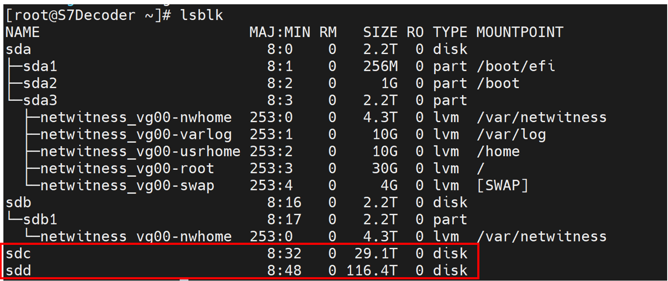Select the sda disk name

(x=18, y=49)
